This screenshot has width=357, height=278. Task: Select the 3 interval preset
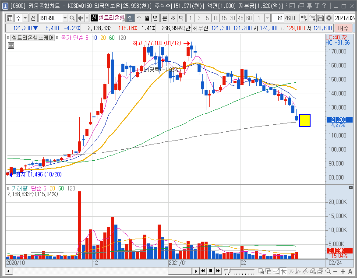tap(199, 18)
